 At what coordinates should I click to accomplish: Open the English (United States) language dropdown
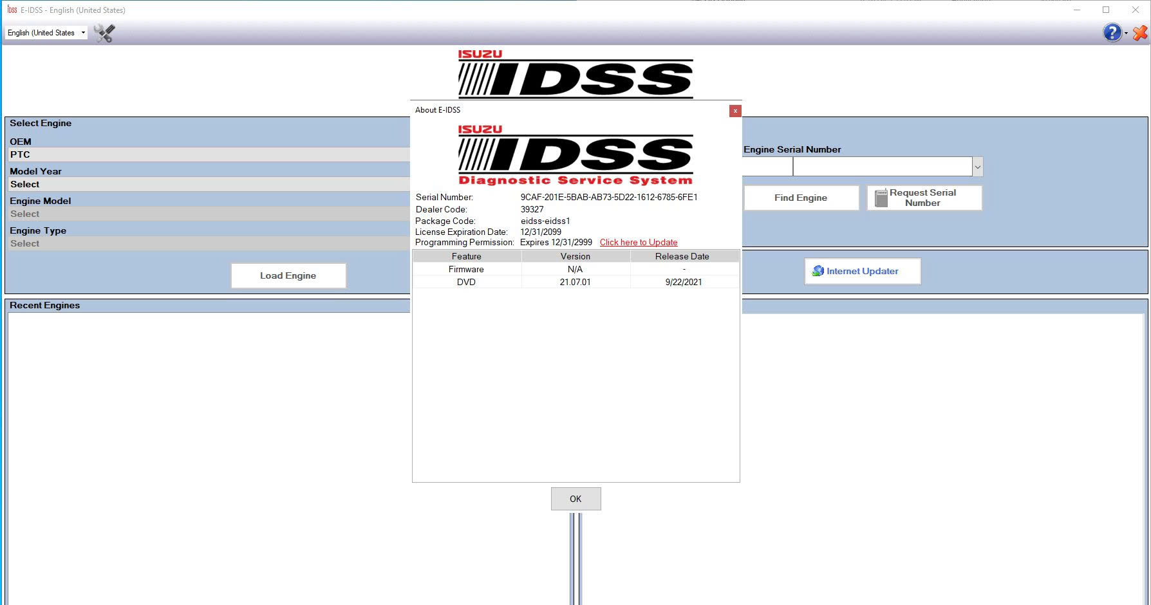click(x=45, y=32)
